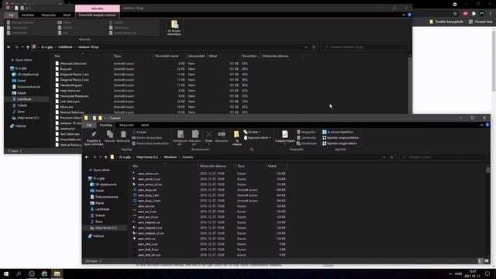
Task: Go back in rainbow zip window
Action: pos(9,47)
